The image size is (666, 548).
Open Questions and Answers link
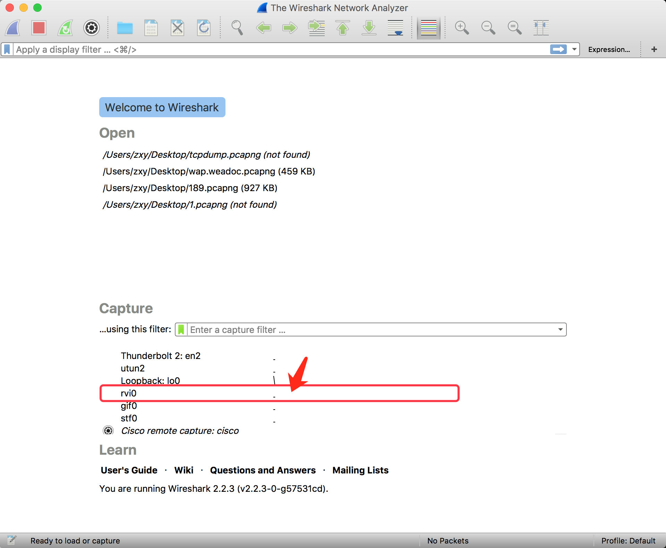click(263, 470)
